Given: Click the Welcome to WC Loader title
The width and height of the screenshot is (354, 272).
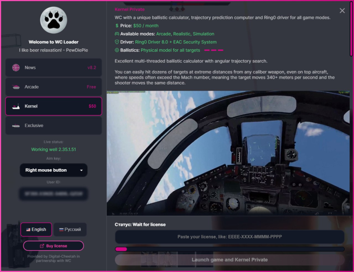Looking at the screenshot, I should (x=53, y=42).
